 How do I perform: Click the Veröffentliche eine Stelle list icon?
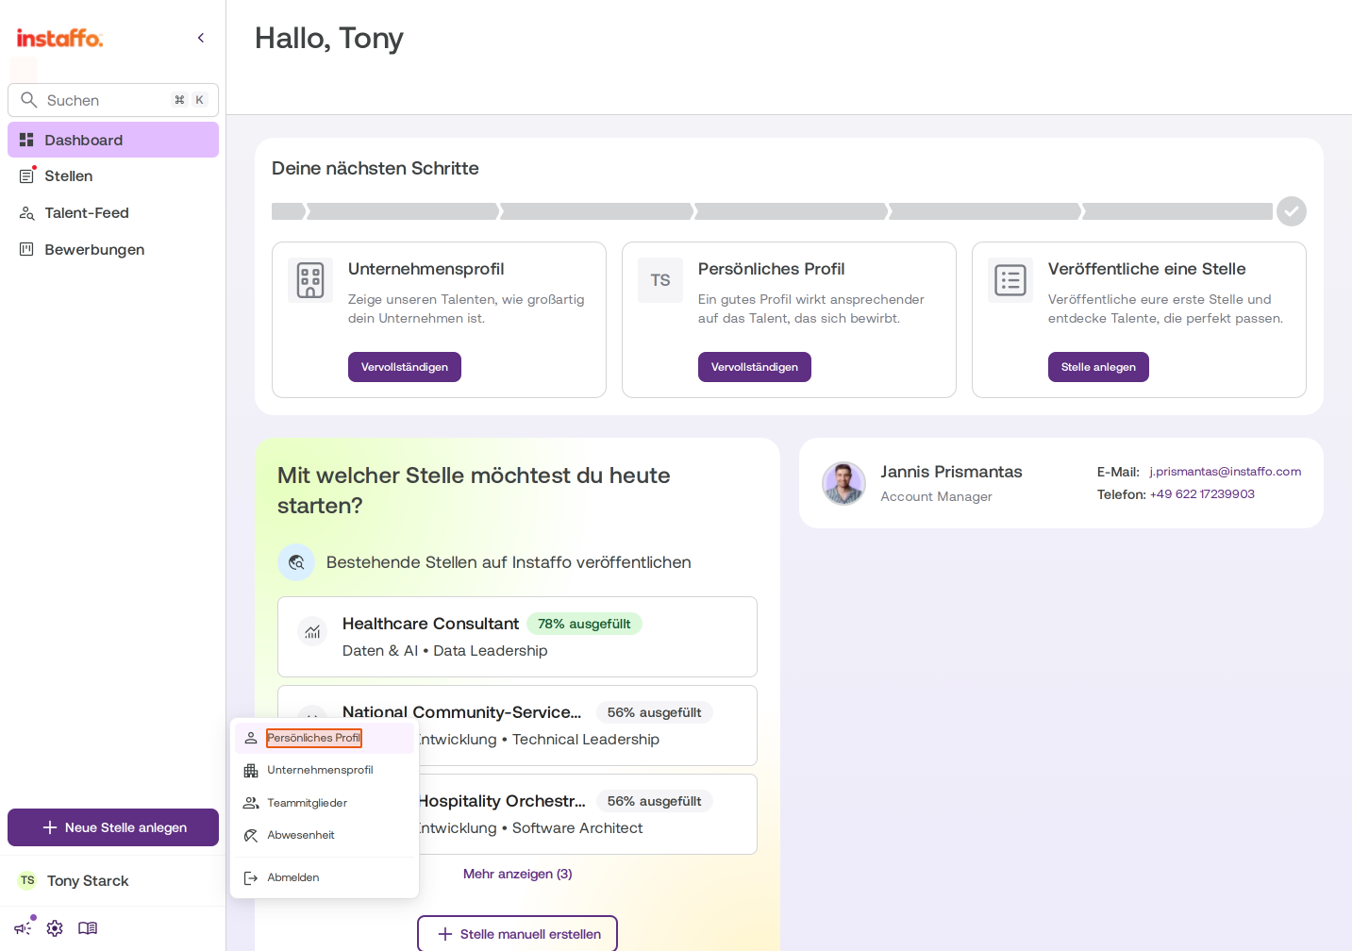tap(1010, 280)
